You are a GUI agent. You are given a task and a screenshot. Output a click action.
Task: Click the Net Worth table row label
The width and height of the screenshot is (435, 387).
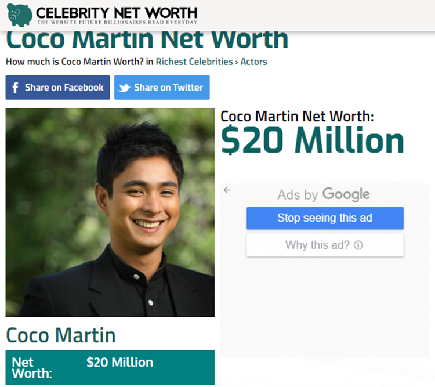click(x=32, y=368)
